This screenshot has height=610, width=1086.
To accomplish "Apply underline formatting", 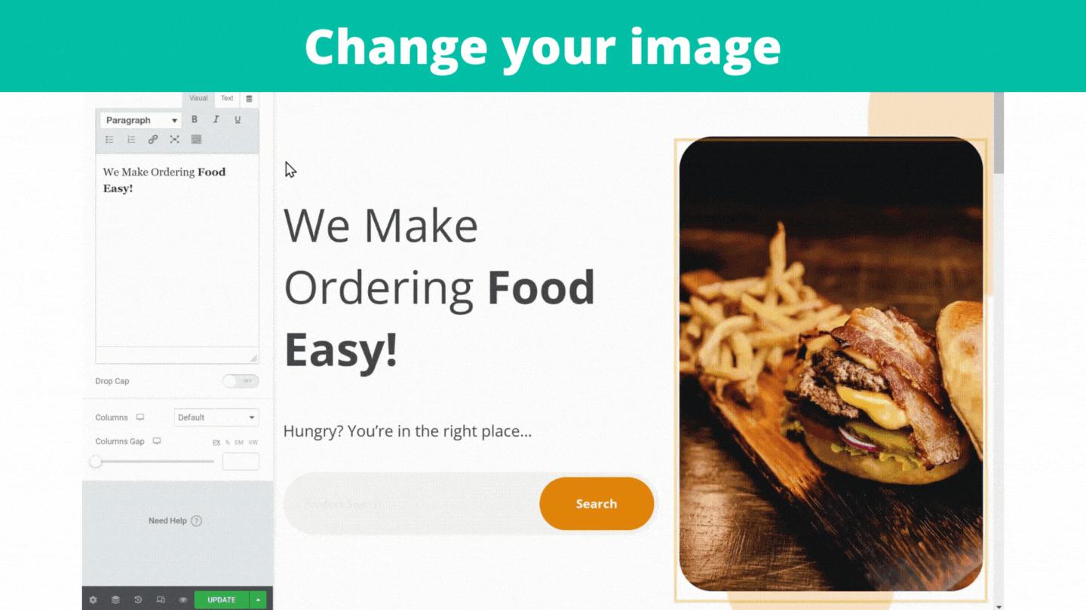I will 238,120.
